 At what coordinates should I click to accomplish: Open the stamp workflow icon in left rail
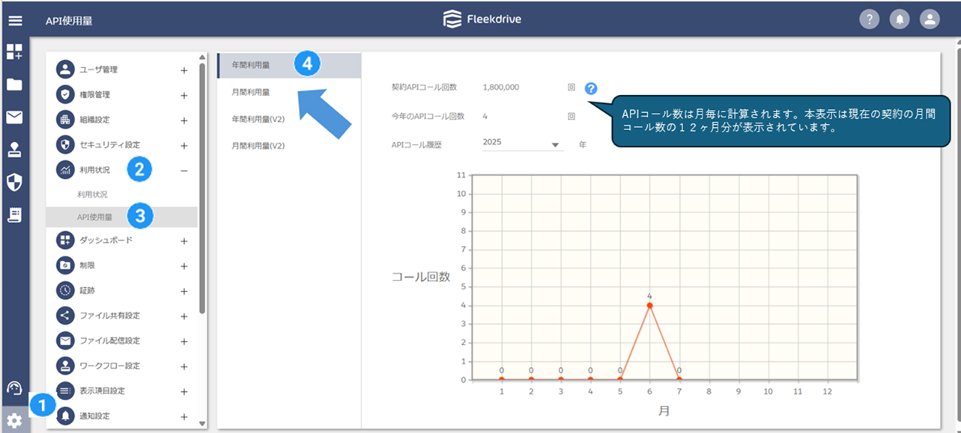point(14,150)
